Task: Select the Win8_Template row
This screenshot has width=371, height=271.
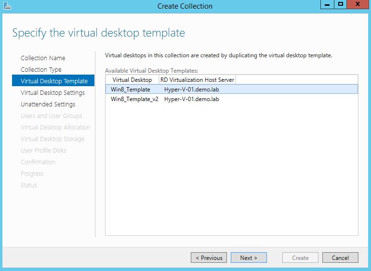Action: click(131, 90)
